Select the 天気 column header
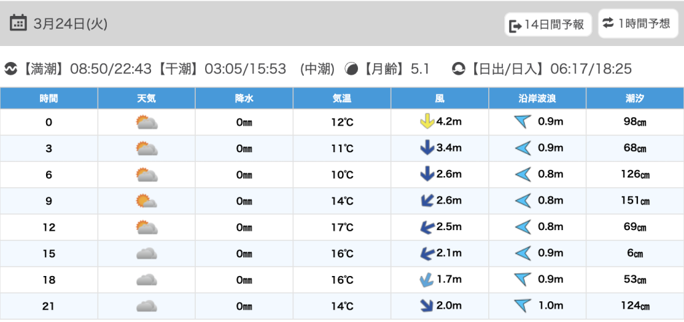 coord(146,98)
